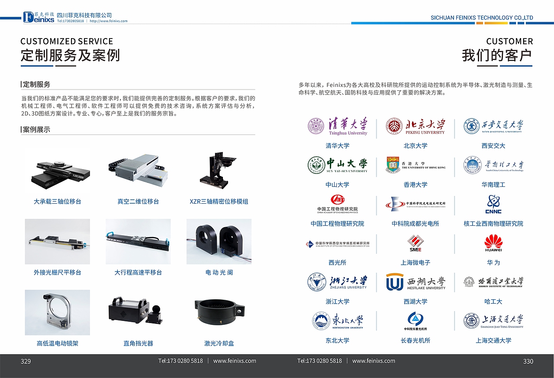Click the page number 330
554x378 pixels.
coord(528,361)
